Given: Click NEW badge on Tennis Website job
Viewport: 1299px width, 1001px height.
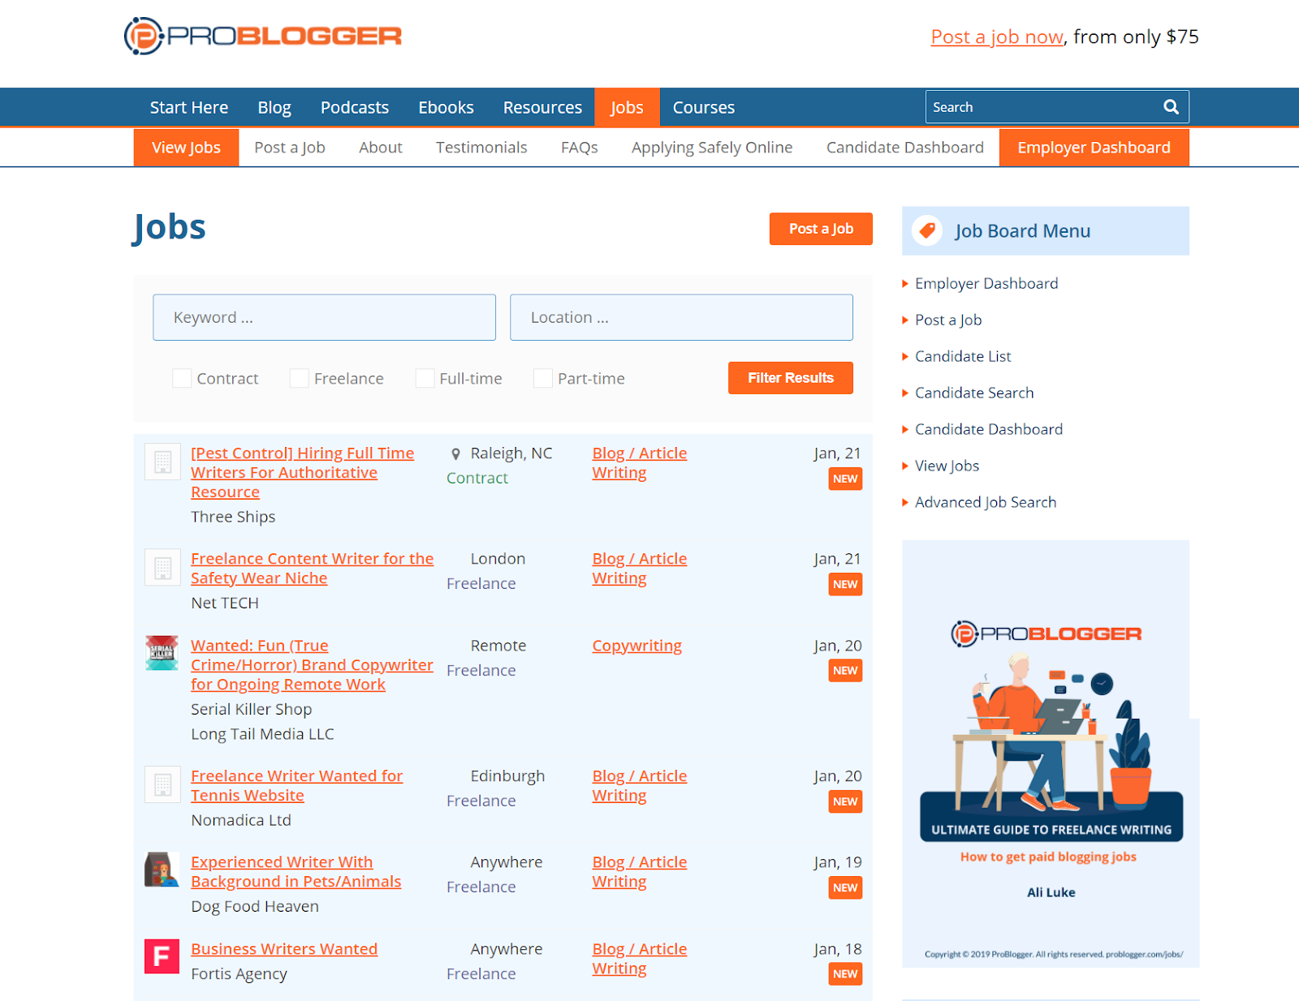Looking at the screenshot, I should (845, 801).
